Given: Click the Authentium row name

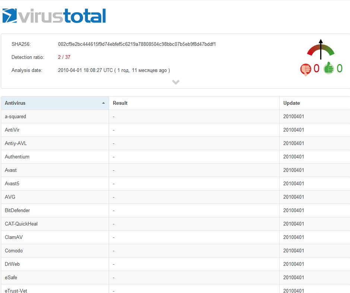Looking at the screenshot, I should point(17,157).
